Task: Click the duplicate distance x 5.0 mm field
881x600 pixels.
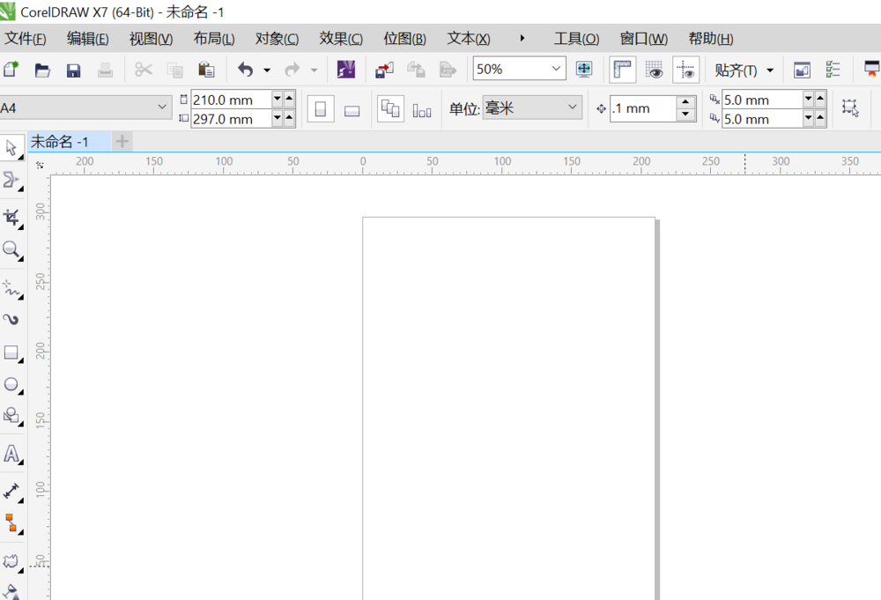Action: click(762, 100)
